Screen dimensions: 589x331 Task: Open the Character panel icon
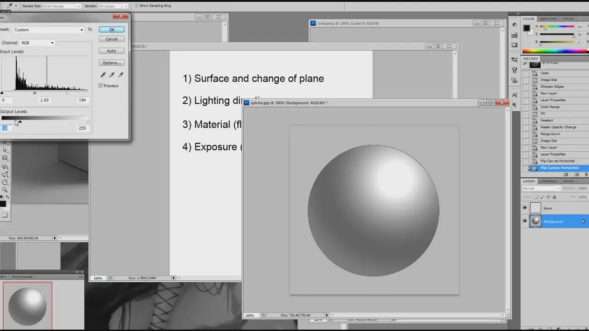click(514, 95)
